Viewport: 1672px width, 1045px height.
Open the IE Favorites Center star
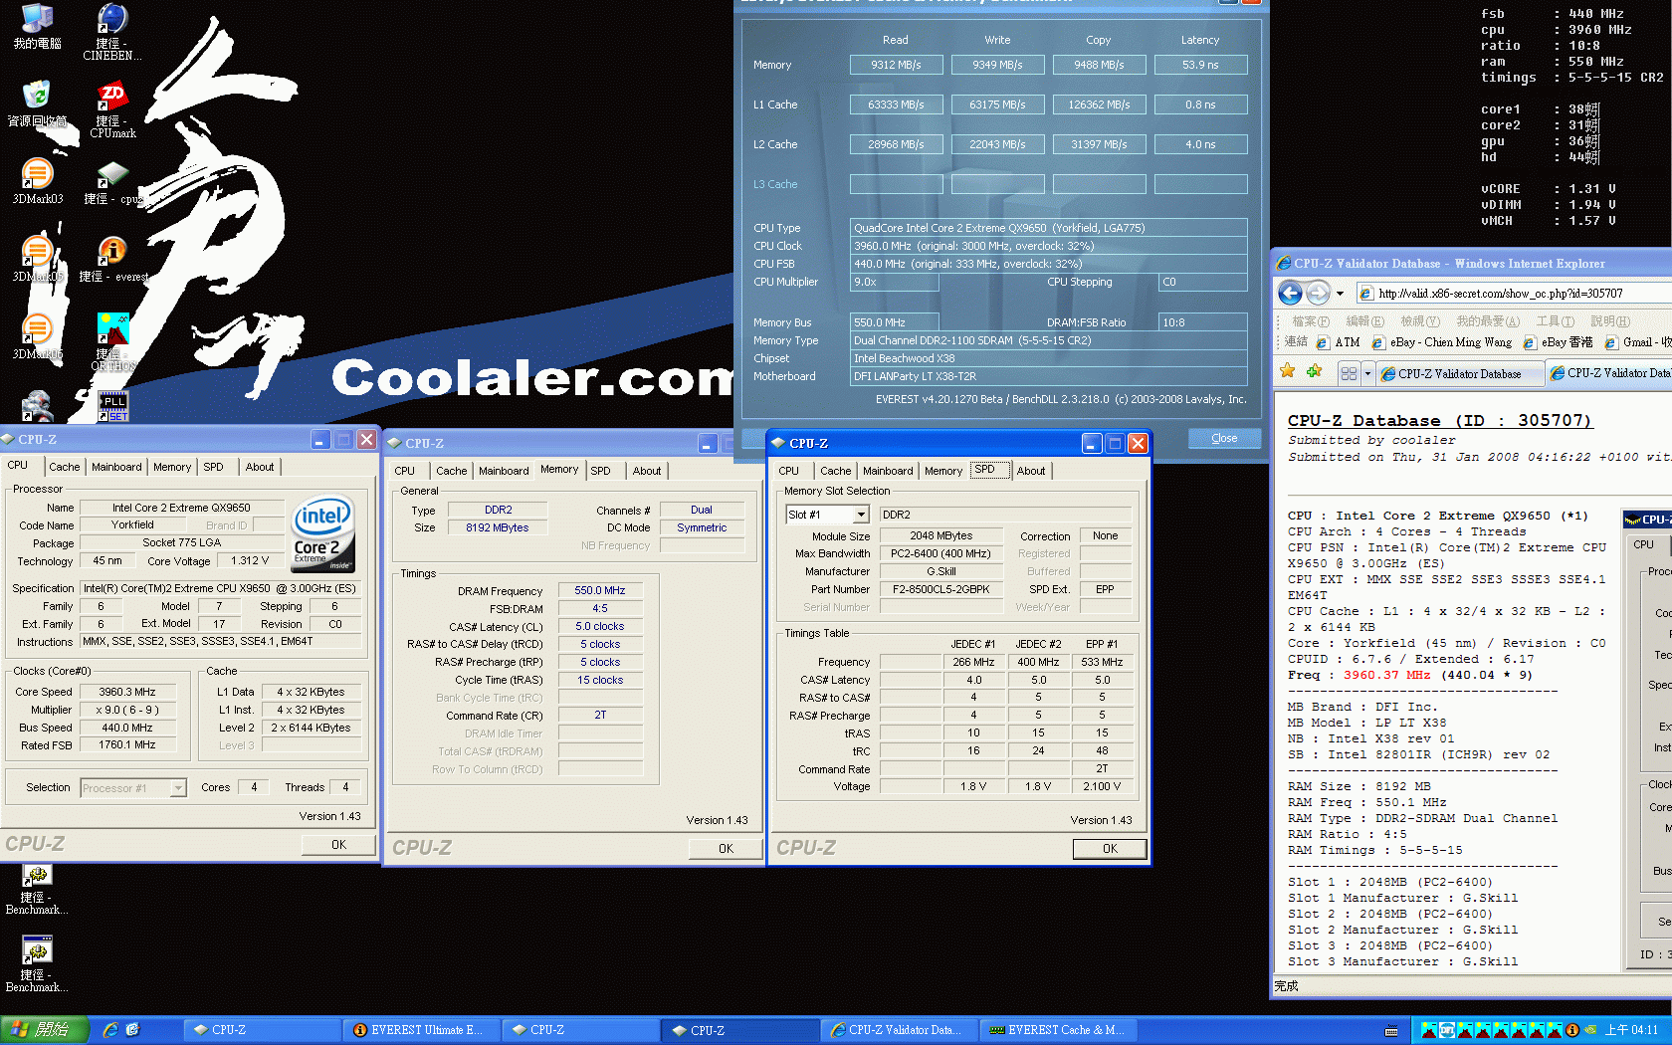click(x=1288, y=371)
